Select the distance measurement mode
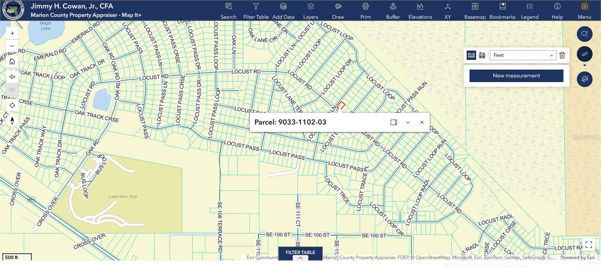601x274 pixels. (x=471, y=55)
